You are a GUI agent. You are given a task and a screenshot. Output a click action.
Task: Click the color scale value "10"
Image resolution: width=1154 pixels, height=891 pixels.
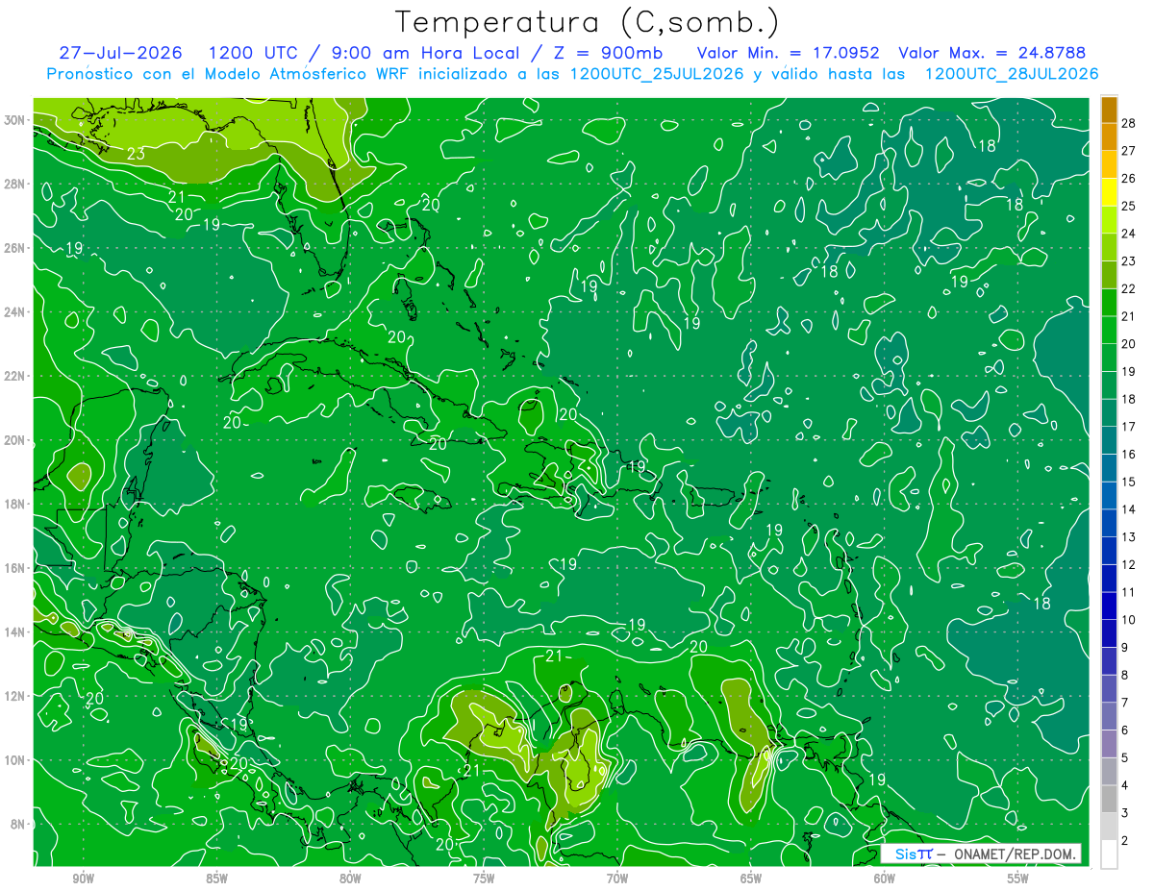1129,620
